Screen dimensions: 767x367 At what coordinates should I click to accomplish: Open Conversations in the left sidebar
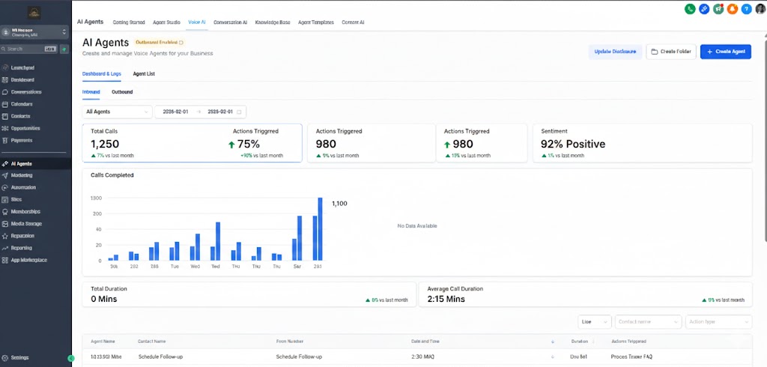(26, 92)
